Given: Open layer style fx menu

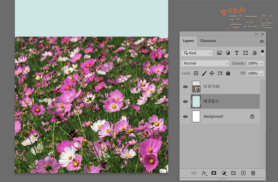Looking at the screenshot, I should [x=204, y=173].
